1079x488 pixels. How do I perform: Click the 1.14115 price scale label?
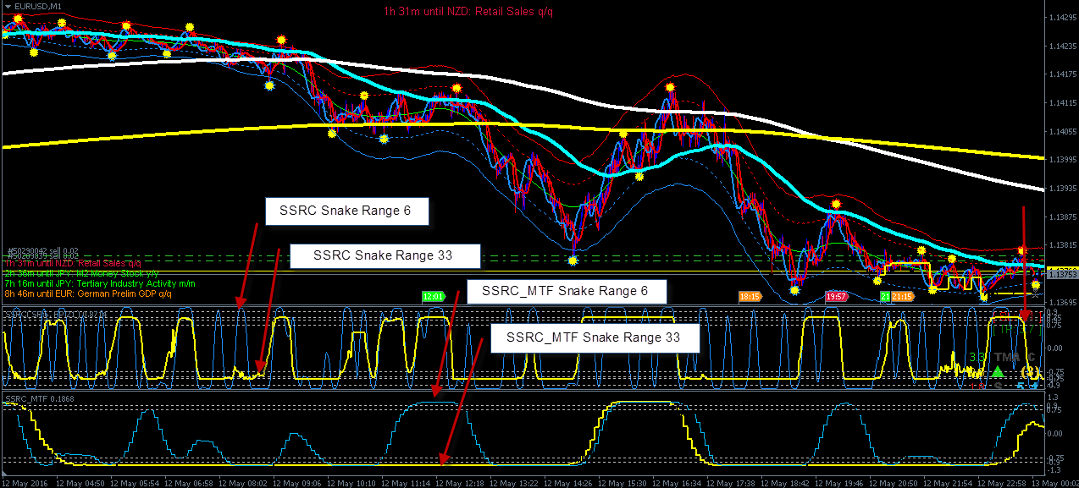pyautogui.click(x=1062, y=103)
